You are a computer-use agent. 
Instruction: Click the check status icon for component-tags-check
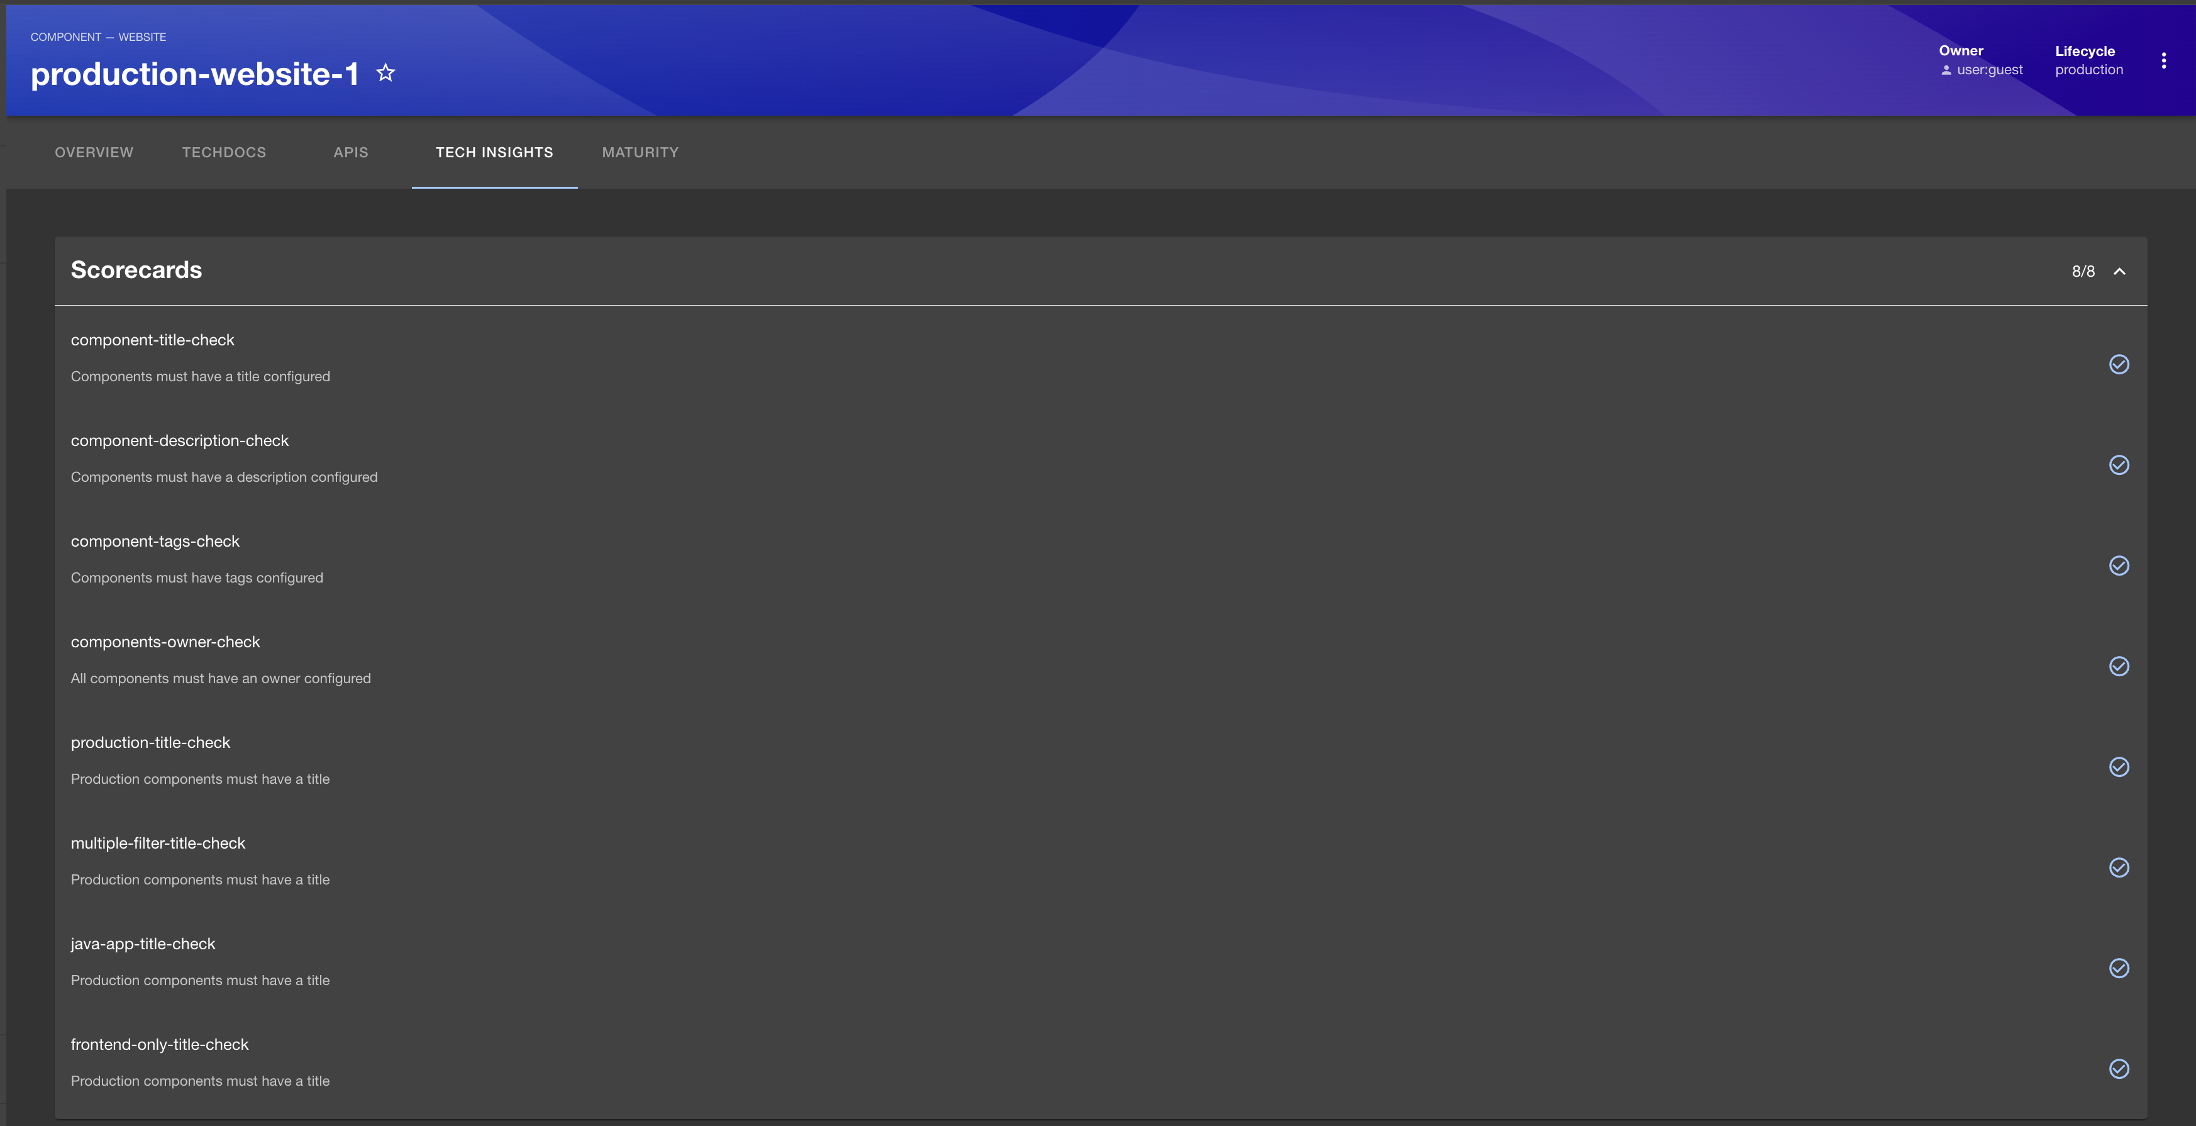click(2119, 566)
